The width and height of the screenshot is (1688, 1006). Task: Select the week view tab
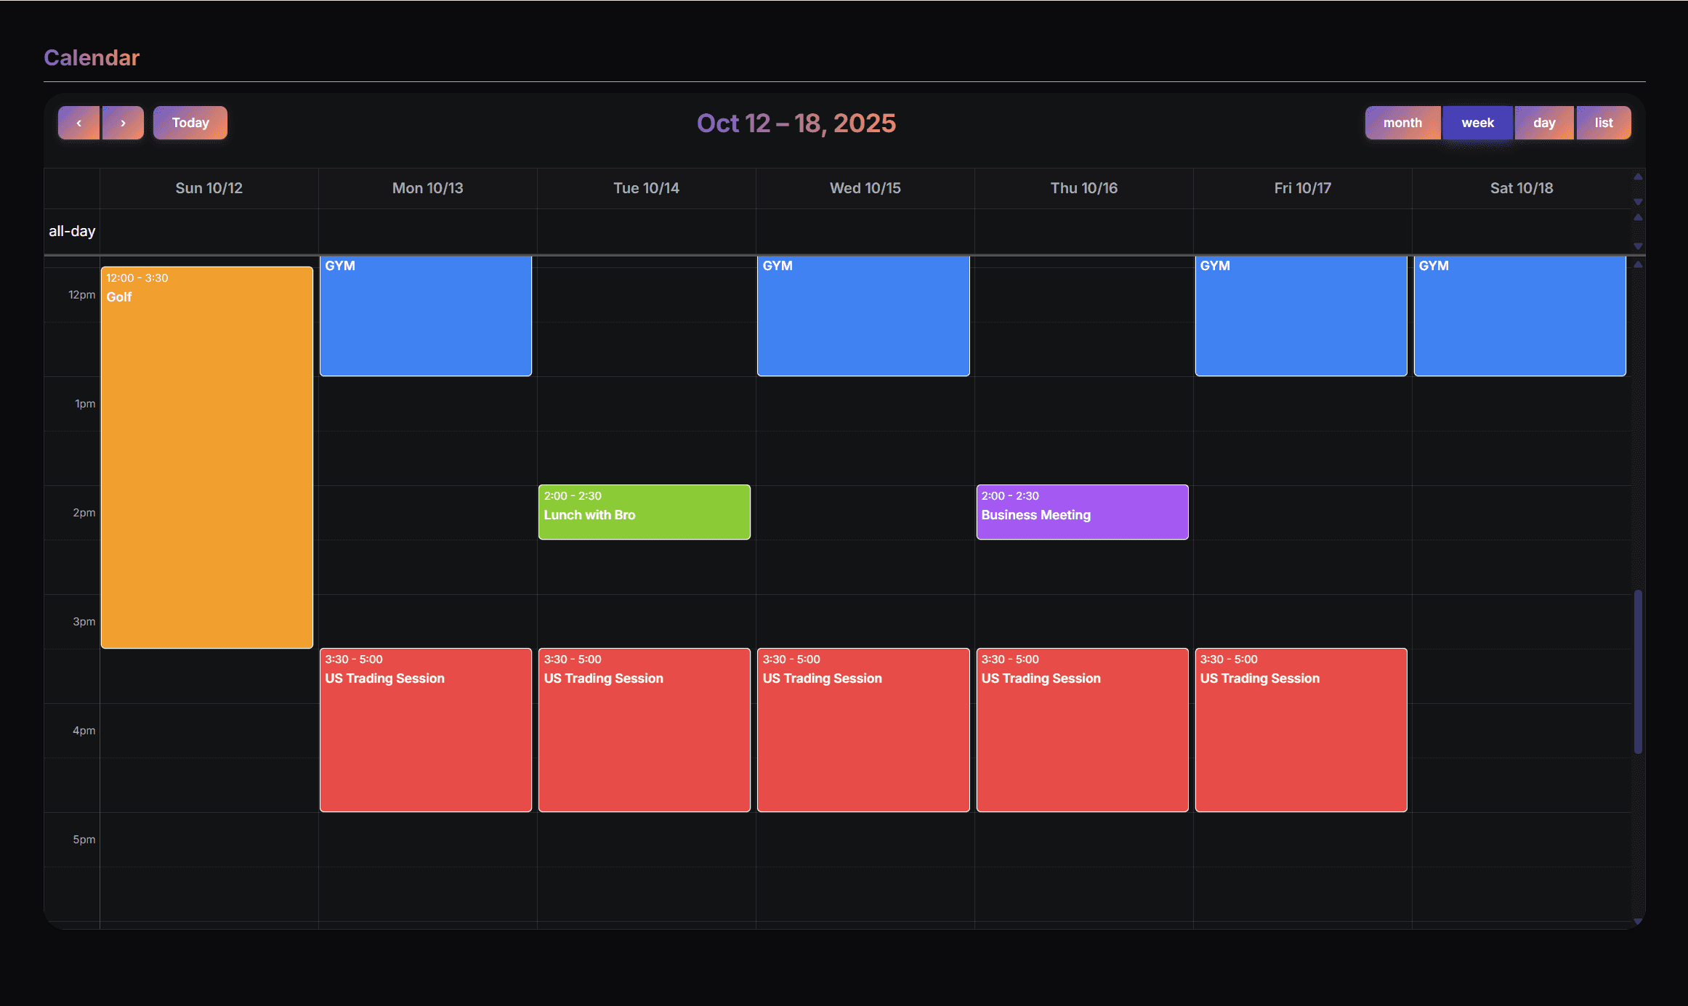click(1477, 123)
